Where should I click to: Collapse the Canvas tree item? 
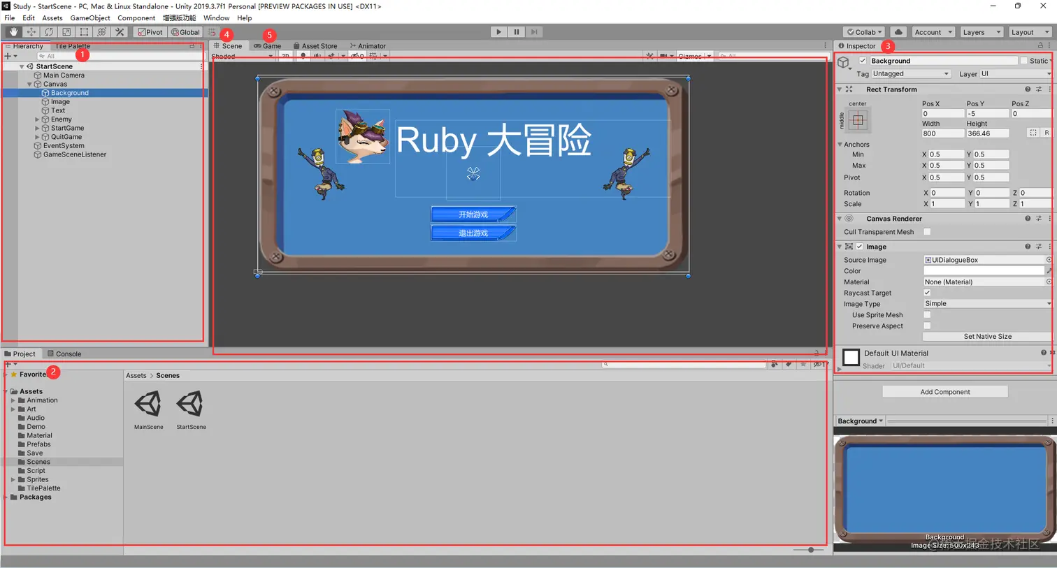click(x=29, y=84)
